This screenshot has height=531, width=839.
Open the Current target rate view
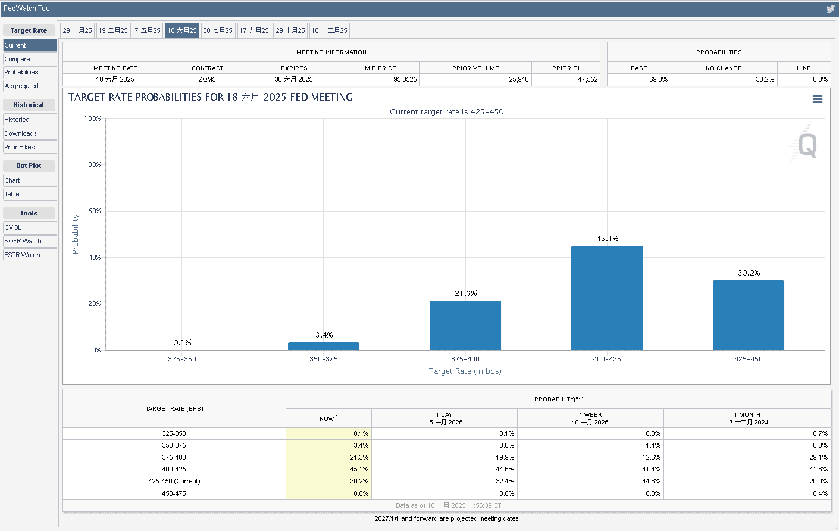click(30, 45)
